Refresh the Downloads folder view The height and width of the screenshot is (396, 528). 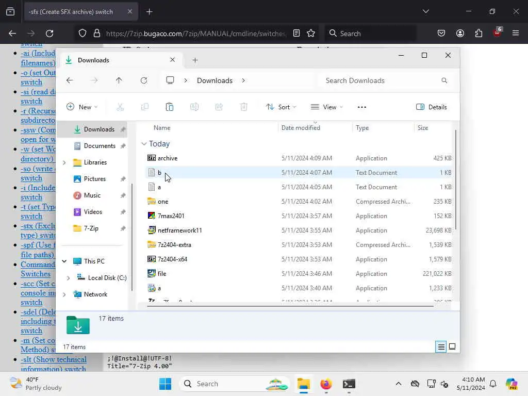[144, 80]
